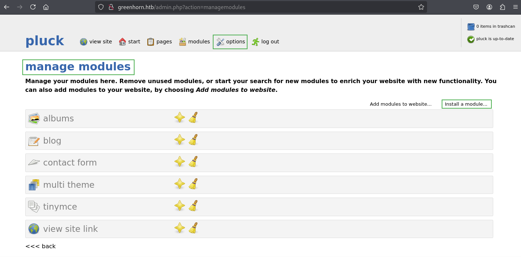Open the Pocket save icon
This screenshot has height=257, width=521.
pos(476,7)
